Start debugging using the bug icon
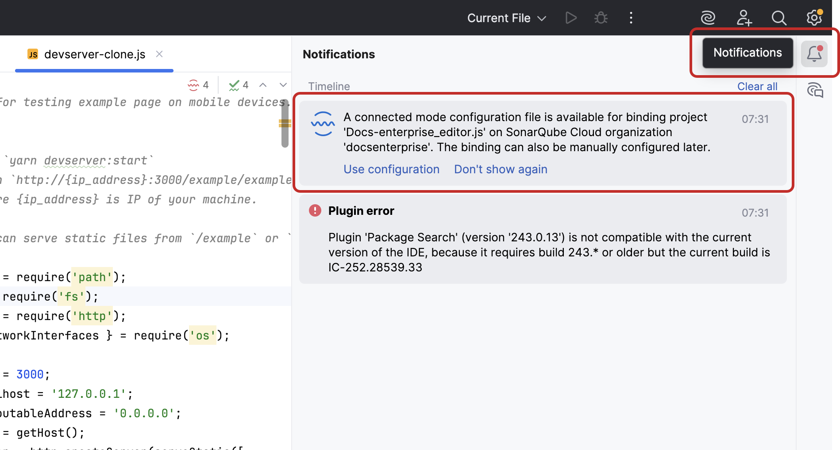Image resolution: width=840 pixels, height=450 pixels. pos(601,18)
